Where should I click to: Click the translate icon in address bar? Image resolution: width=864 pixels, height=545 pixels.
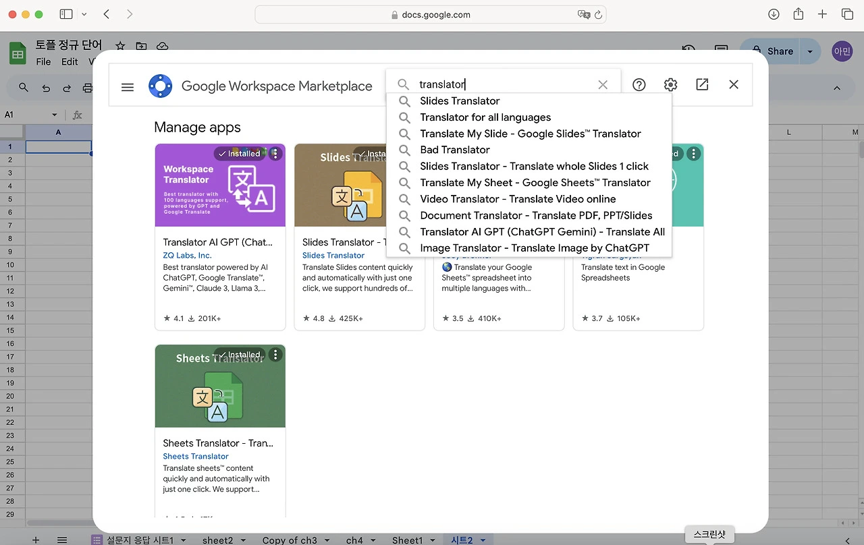[x=583, y=15]
